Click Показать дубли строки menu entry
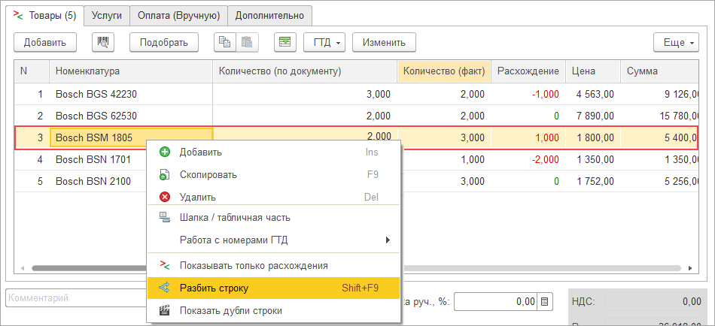The image size is (715, 326). pyautogui.click(x=230, y=310)
